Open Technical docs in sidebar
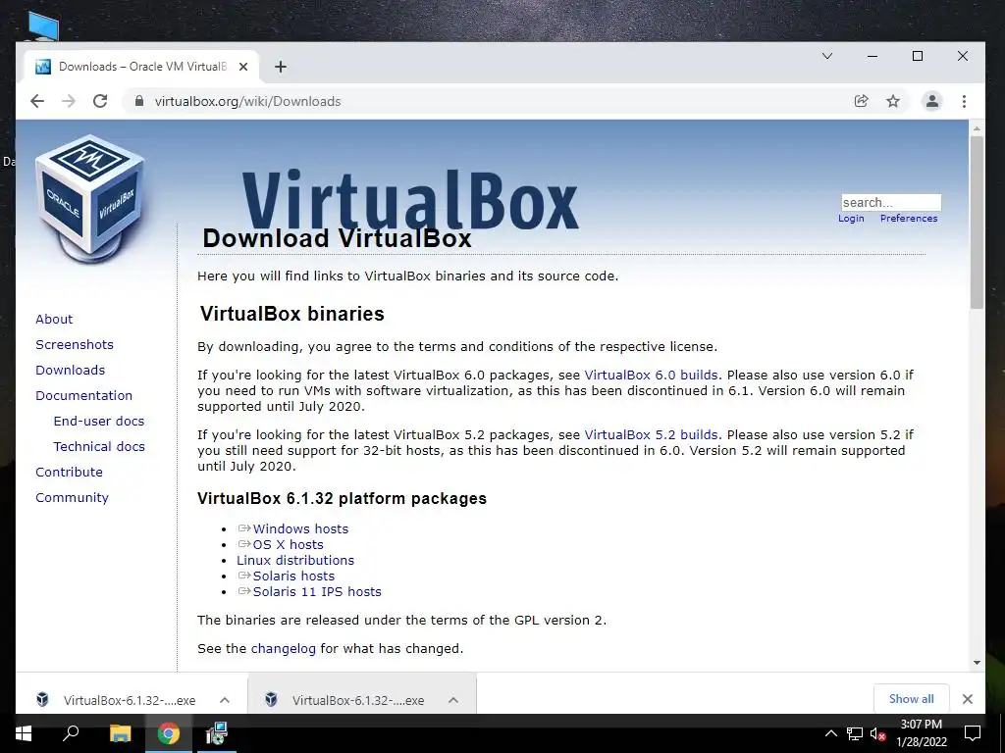1005x753 pixels. click(x=99, y=447)
